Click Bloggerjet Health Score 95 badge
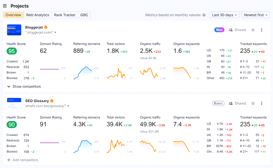Viewport: 273px width, 168px height. (12, 51)
